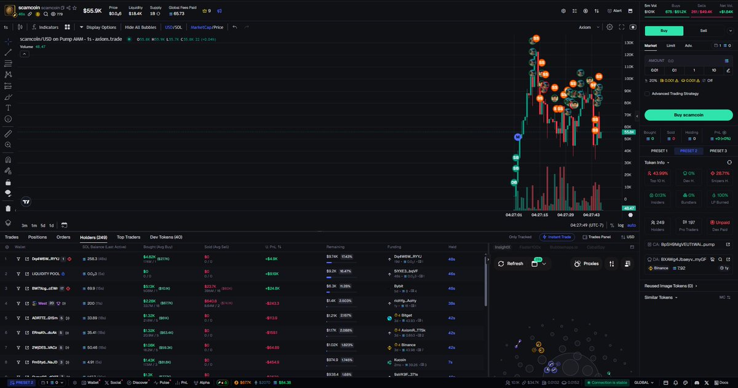Screen dimensions: 738x388
Task: Toggle Instant Trade mode
Action: pos(558,237)
